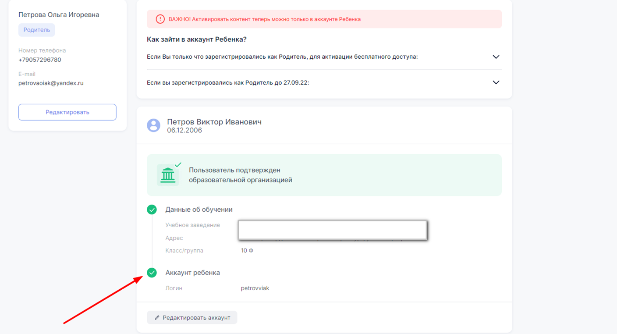Click the parent name Петрова Ольга Игоревна

click(x=59, y=15)
